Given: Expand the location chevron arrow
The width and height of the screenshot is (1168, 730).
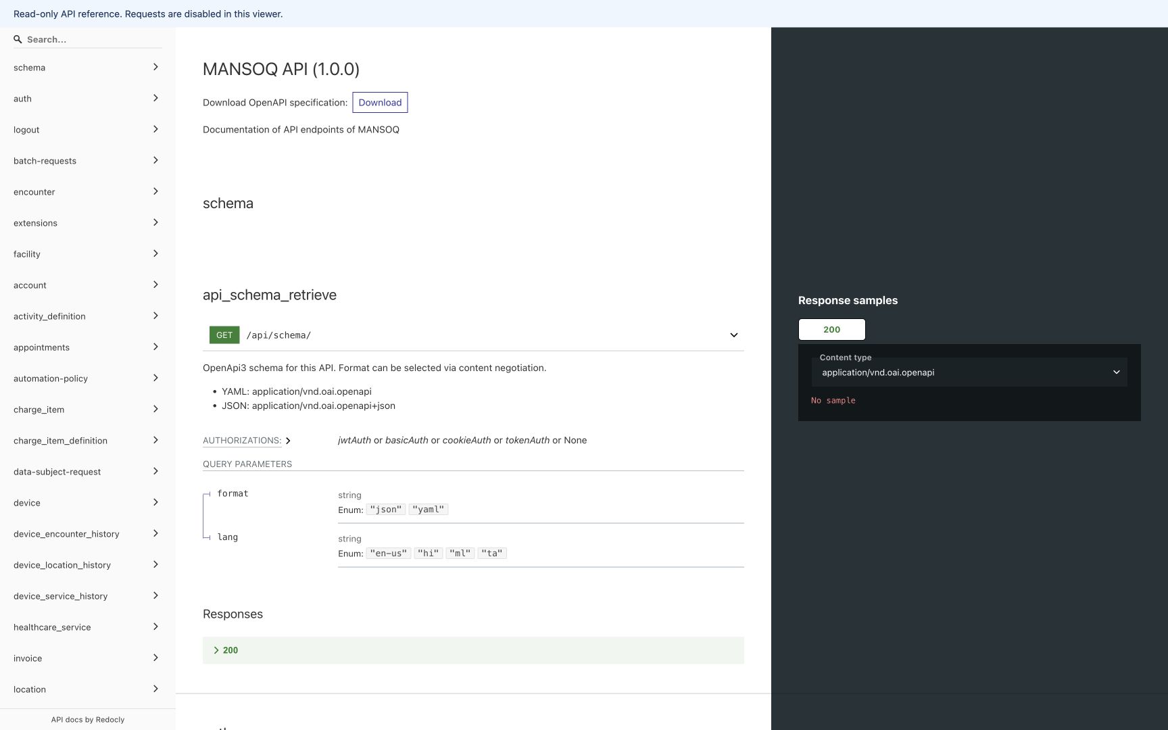Looking at the screenshot, I should (x=155, y=689).
